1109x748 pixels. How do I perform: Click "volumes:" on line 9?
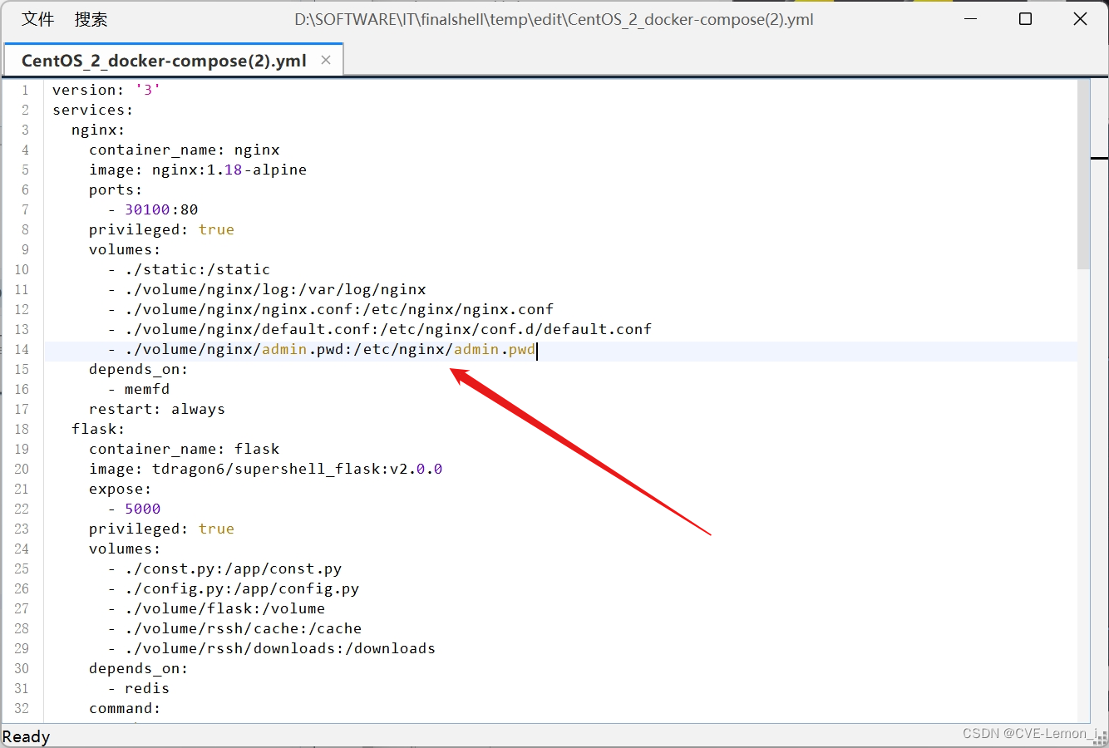(x=125, y=249)
